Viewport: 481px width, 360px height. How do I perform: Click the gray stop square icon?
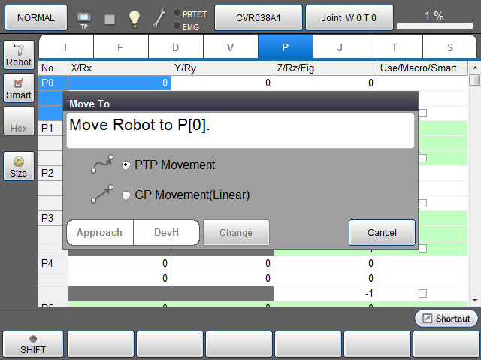coord(110,18)
